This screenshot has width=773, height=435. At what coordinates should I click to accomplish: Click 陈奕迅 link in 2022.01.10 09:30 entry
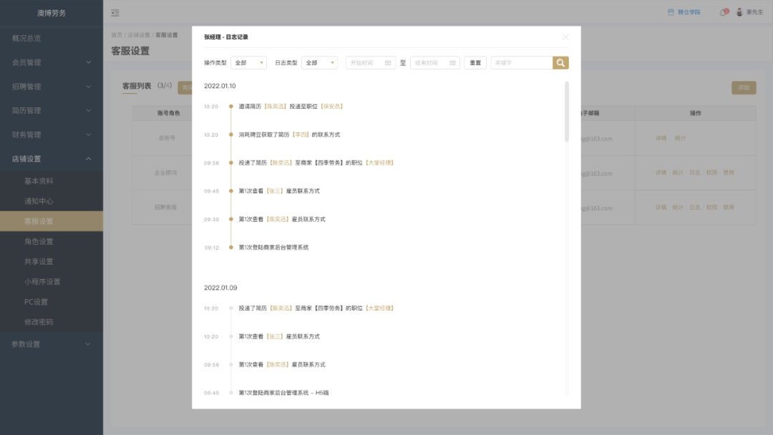tap(278, 219)
